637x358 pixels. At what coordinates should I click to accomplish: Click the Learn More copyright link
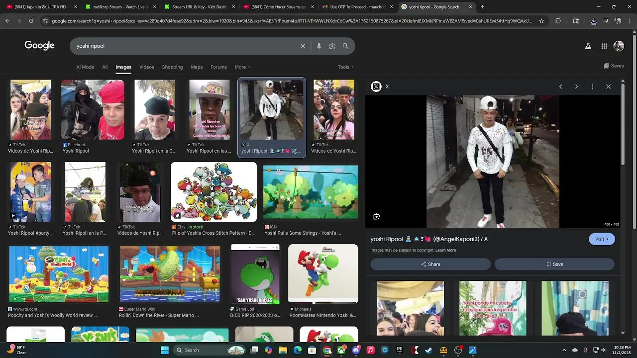pos(445,250)
